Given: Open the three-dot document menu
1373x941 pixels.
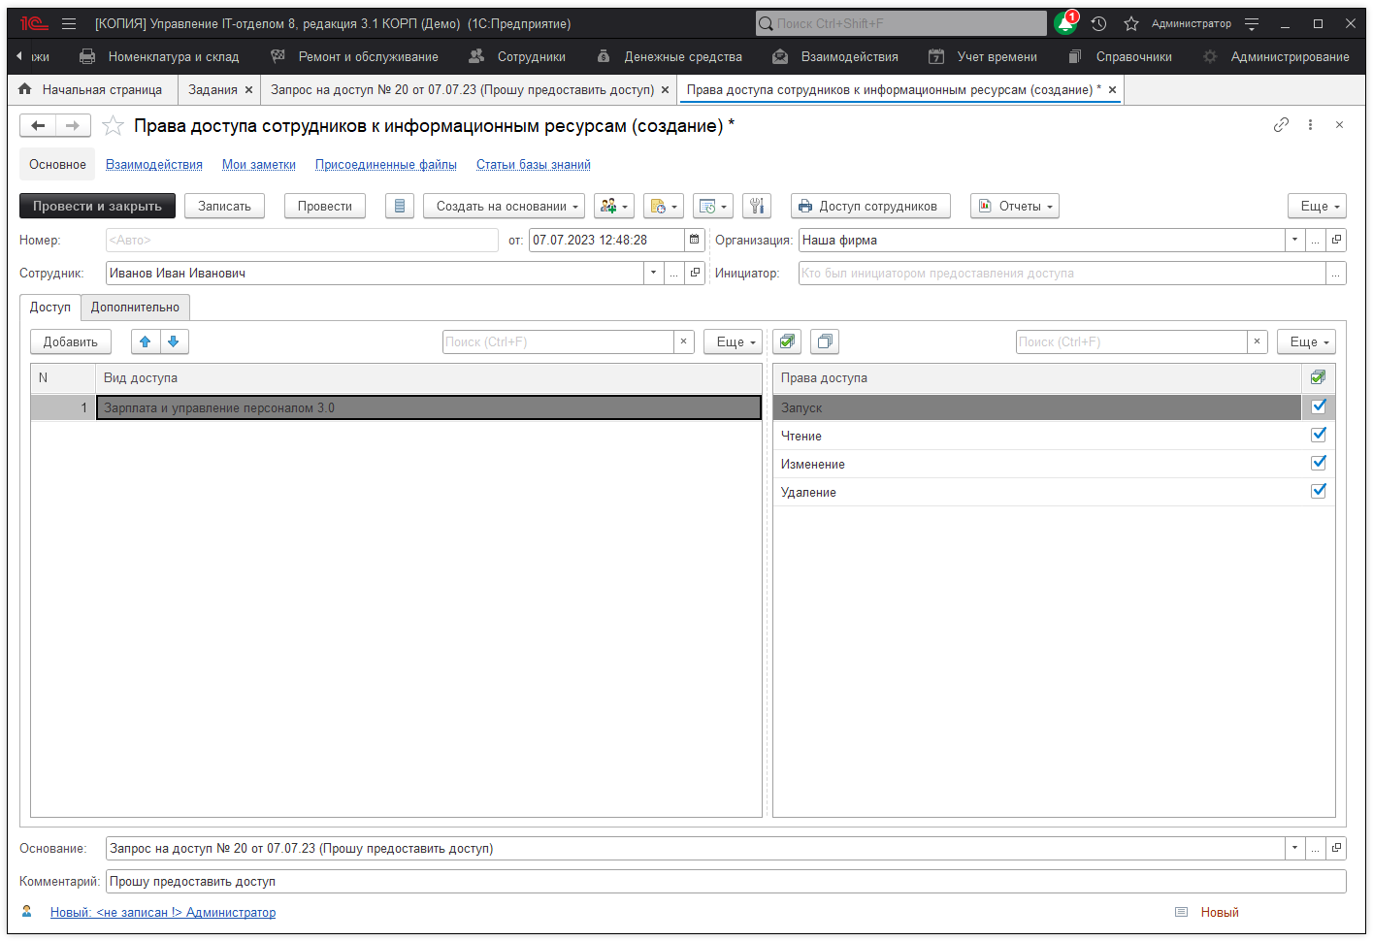Looking at the screenshot, I should point(1310,124).
